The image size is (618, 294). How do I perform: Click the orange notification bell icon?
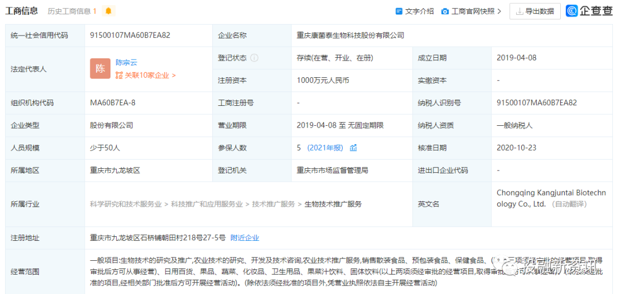tap(108, 11)
